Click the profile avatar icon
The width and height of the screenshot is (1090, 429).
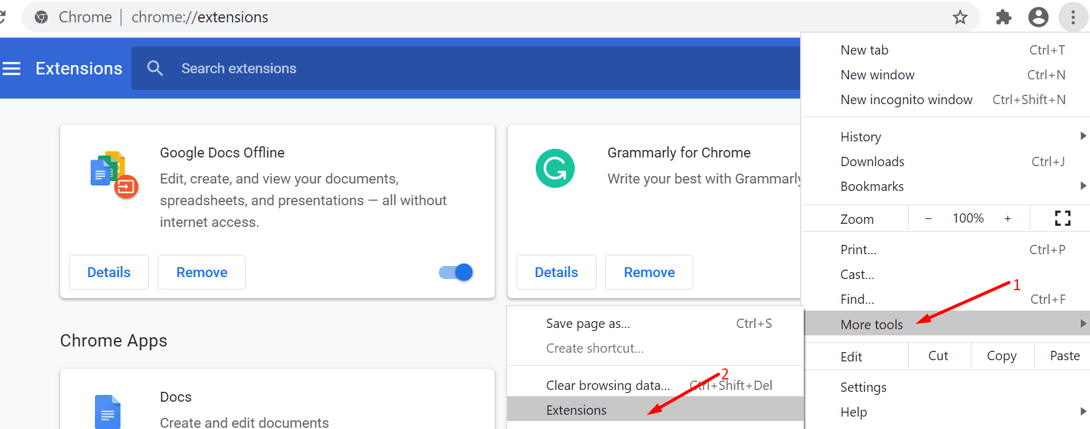[1038, 17]
